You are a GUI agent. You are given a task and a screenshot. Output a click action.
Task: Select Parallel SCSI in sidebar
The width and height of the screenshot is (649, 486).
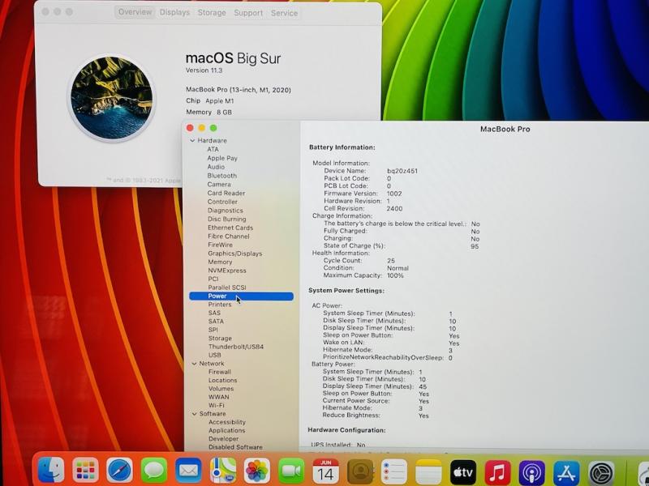(x=227, y=288)
